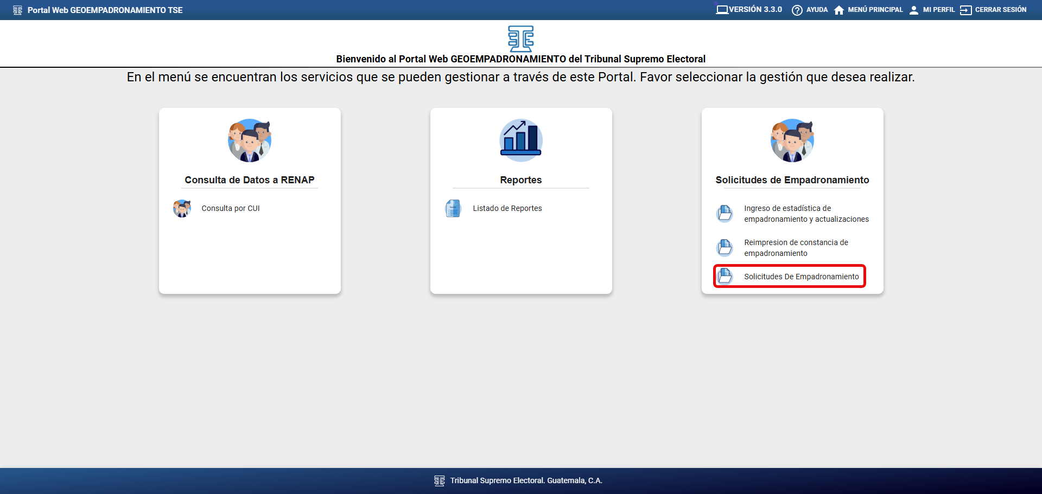Open Consulta por CUI link
Image resolution: width=1042 pixels, height=494 pixels.
231,209
